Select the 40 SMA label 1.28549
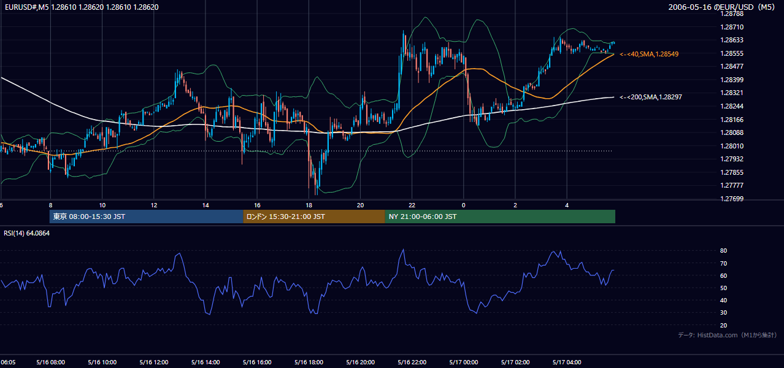 649,54
